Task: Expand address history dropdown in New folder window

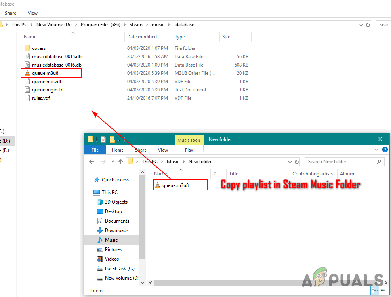Action: [290, 162]
